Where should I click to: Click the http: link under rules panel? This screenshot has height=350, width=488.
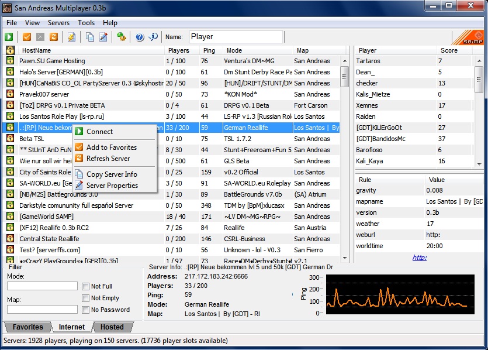419,258
